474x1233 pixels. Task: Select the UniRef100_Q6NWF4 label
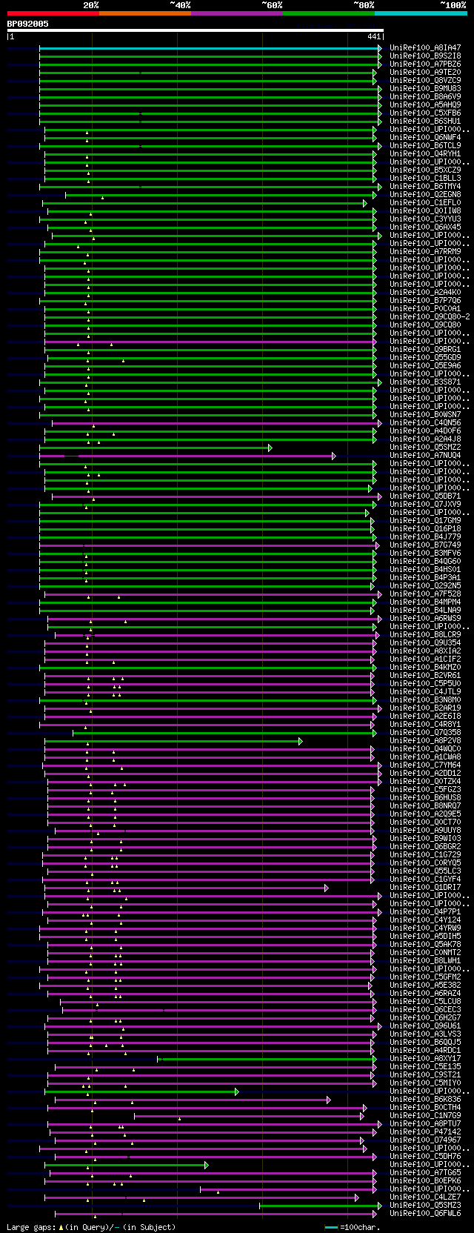(x=425, y=138)
